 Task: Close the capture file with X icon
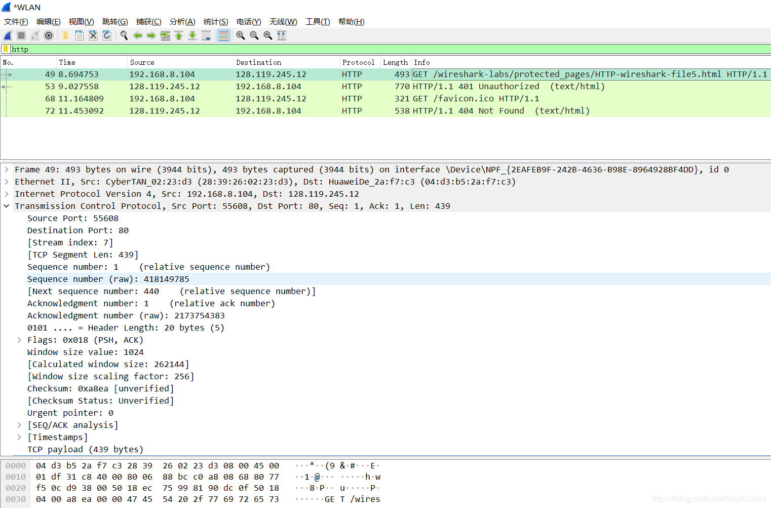point(93,35)
